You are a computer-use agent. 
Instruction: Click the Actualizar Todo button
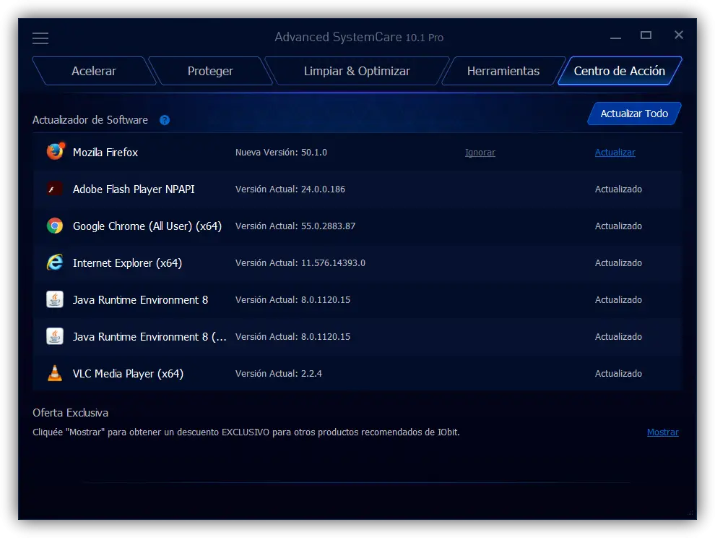point(634,114)
